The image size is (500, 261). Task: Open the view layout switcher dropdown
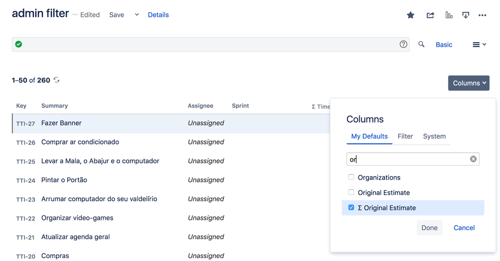coord(479,44)
